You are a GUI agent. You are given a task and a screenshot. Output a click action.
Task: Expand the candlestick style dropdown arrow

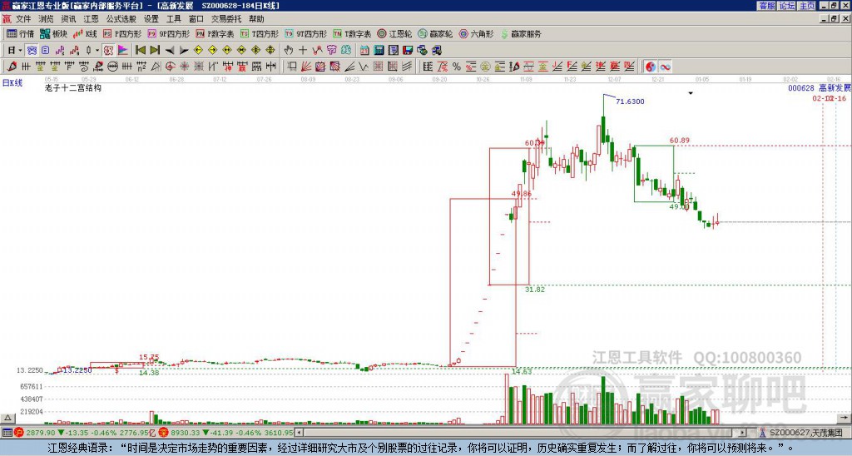click(97, 51)
